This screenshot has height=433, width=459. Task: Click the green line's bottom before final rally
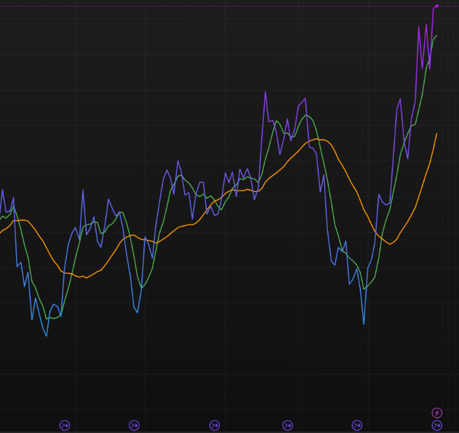click(x=364, y=288)
